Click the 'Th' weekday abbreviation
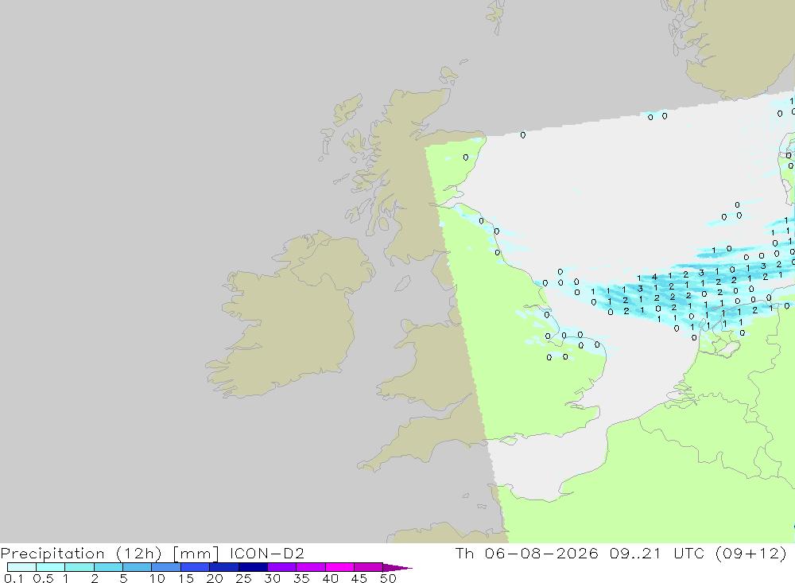The image size is (795, 583). [464, 553]
